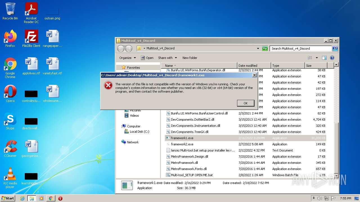
Task: Select rangepaper document on desktop
Action: coord(52,39)
